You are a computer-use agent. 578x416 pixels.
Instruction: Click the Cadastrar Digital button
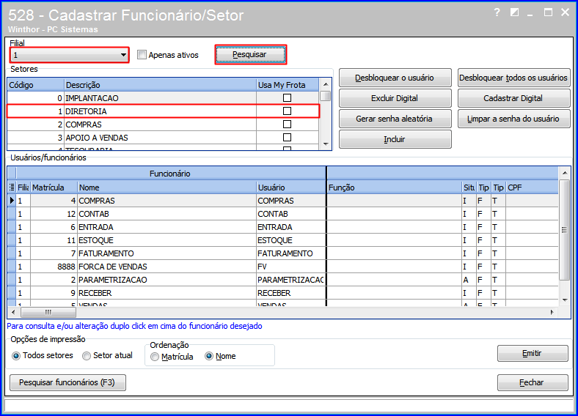pyautogui.click(x=513, y=98)
